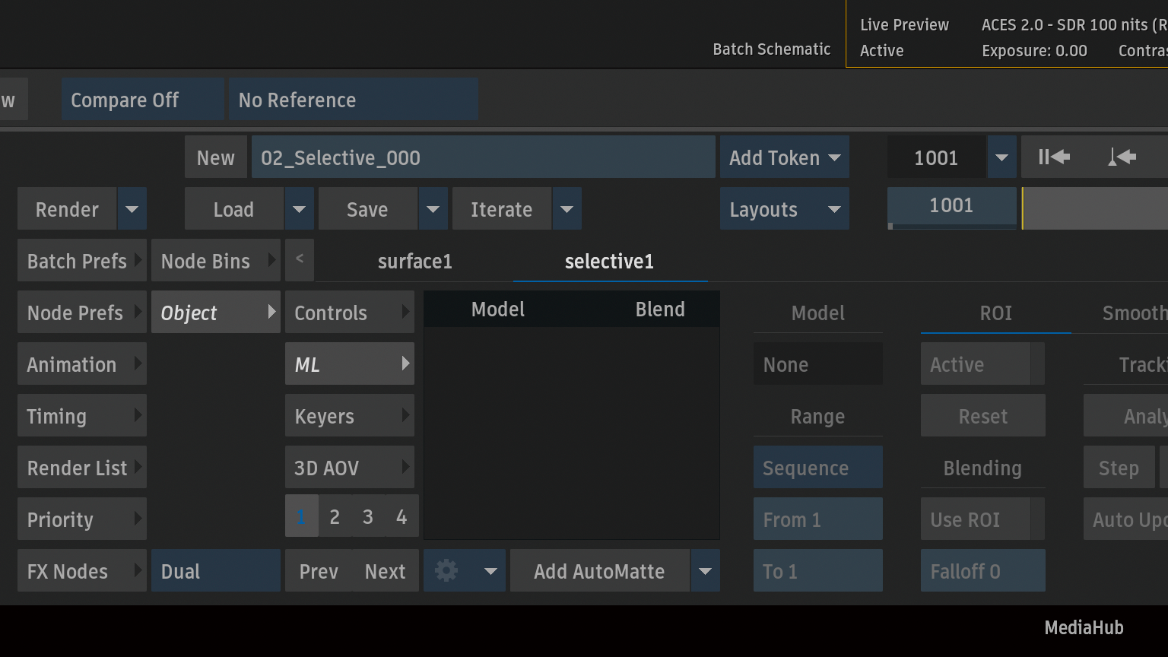Click the Falloff 0 numeric field
The image size is (1168, 657).
coord(982,571)
